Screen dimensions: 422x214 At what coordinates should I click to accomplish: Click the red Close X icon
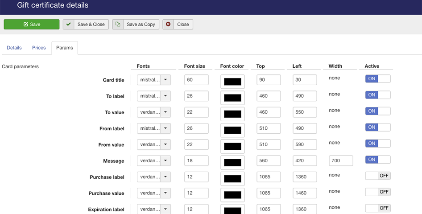tap(168, 25)
